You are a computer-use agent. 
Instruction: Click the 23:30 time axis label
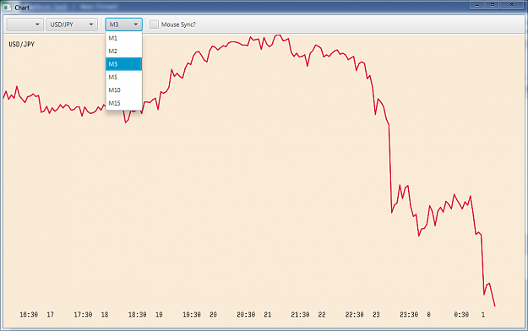(409, 314)
